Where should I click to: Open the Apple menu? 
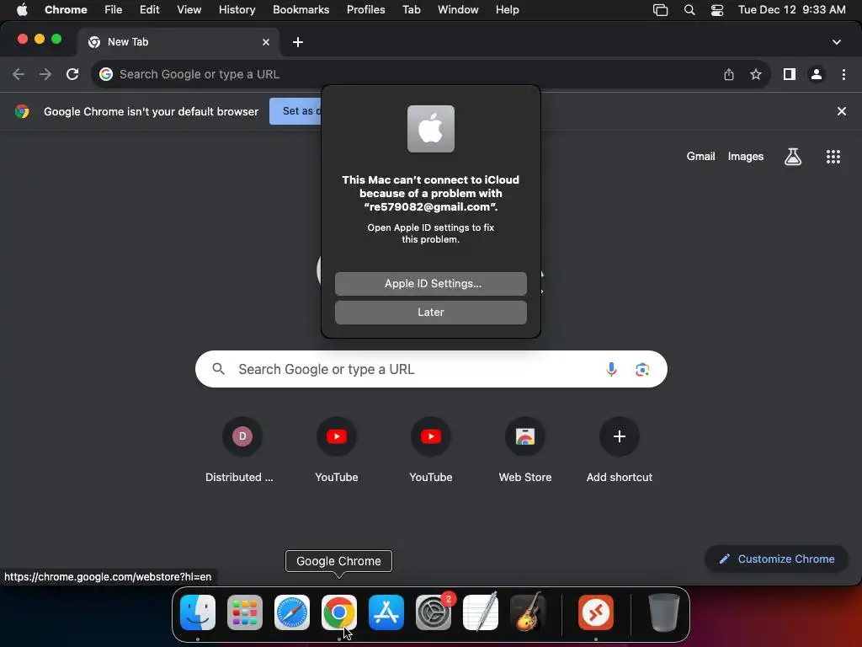click(22, 10)
